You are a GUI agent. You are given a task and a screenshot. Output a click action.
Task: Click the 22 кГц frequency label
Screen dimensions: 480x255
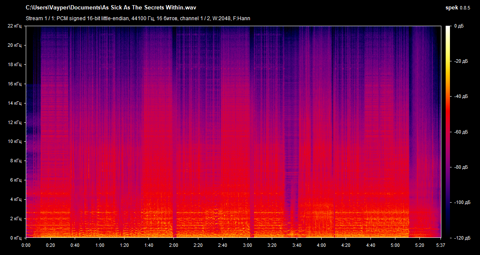point(15,26)
